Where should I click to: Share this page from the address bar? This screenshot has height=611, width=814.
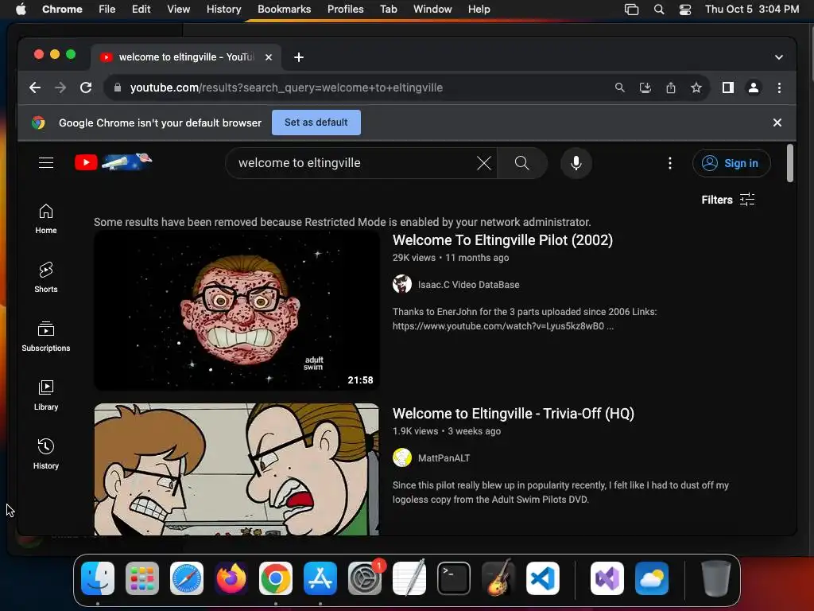pos(671,88)
